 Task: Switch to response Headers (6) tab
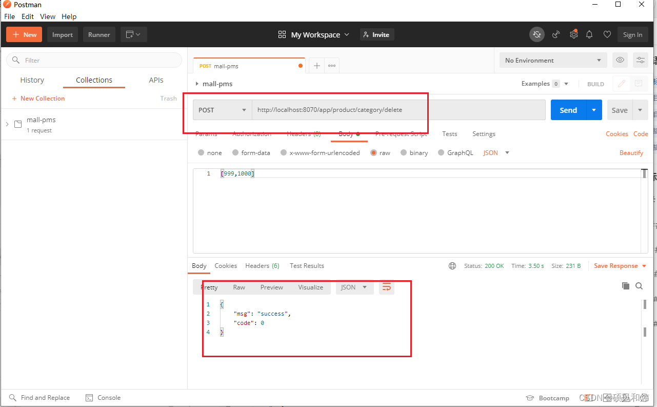click(262, 266)
